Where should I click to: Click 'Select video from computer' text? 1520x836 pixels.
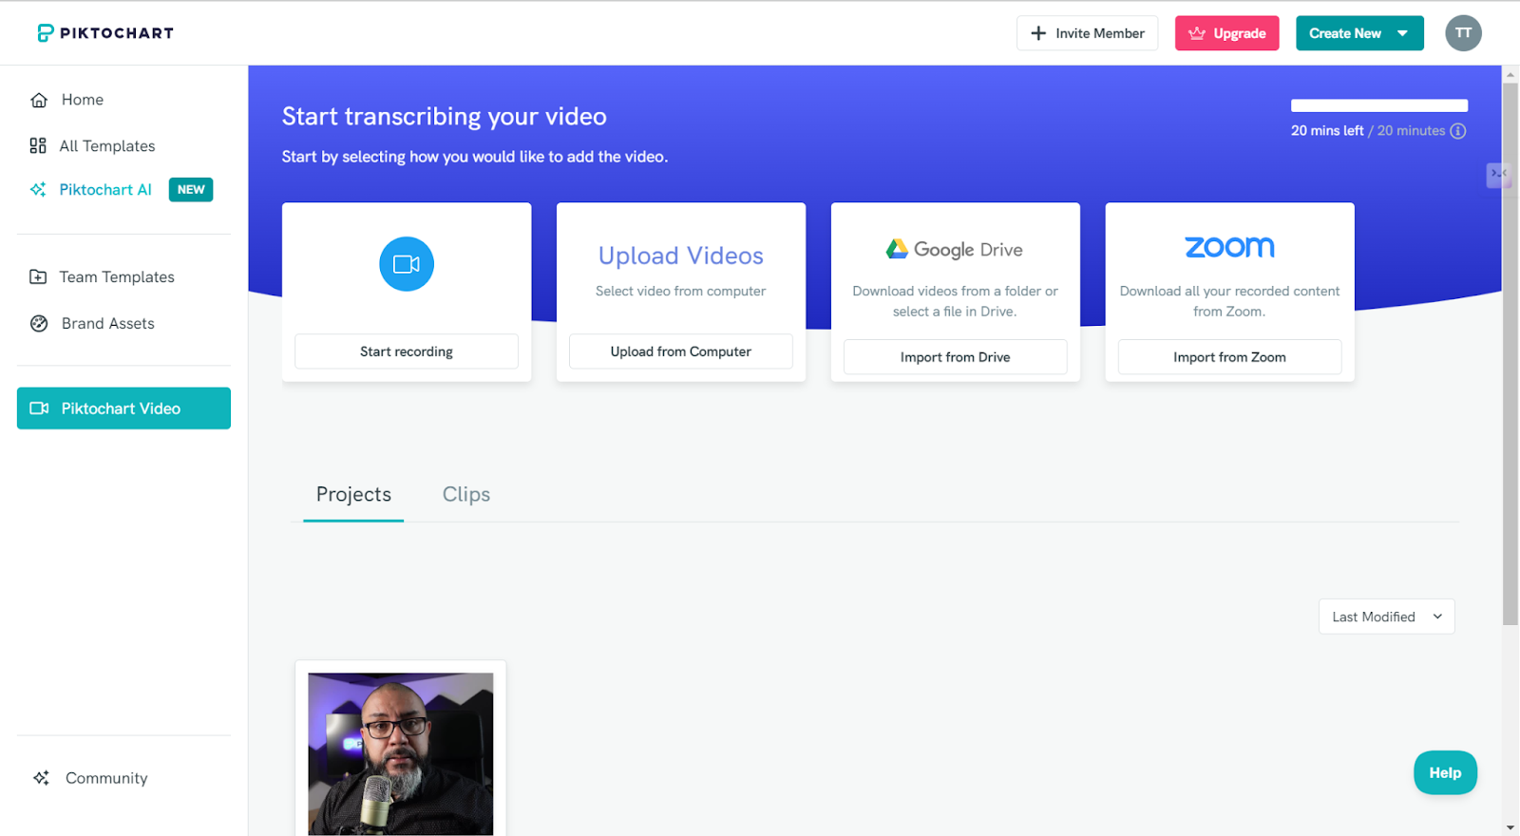681,292
